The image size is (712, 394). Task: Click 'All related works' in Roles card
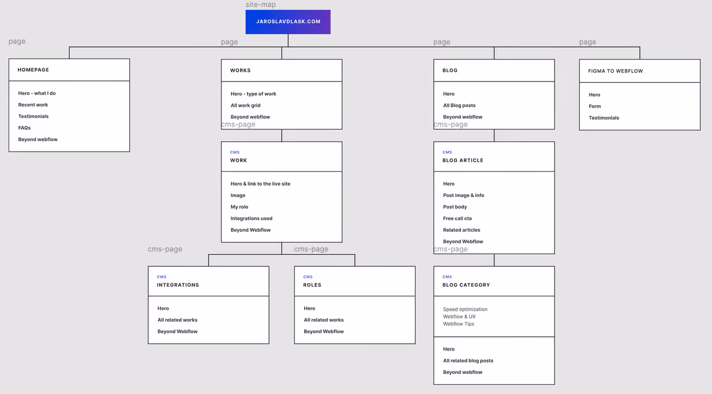tap(324, 320)
